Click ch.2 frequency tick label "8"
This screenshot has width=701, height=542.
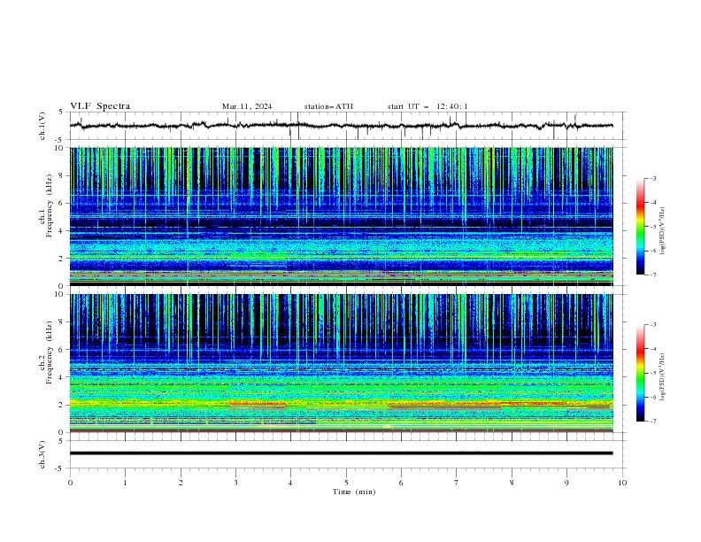click(63, 322)
